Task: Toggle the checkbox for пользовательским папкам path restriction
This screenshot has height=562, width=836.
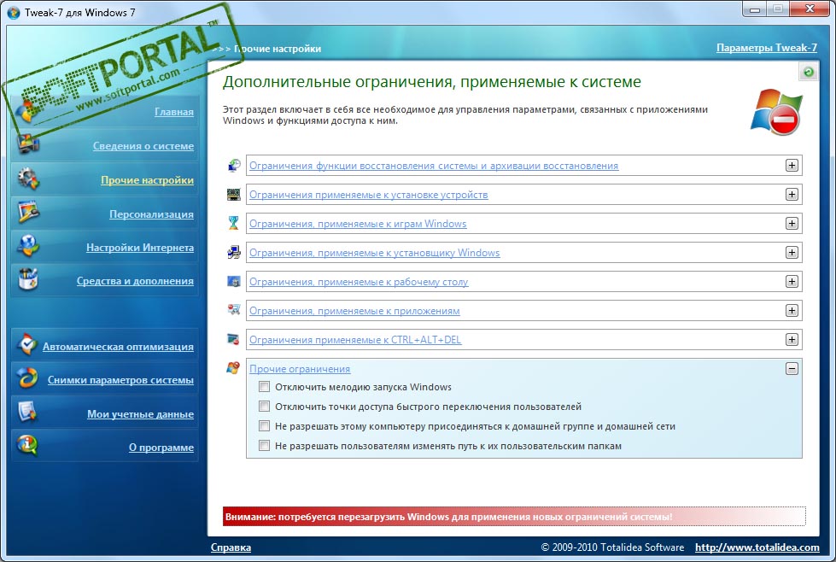Action: click(x=264, y=446)
